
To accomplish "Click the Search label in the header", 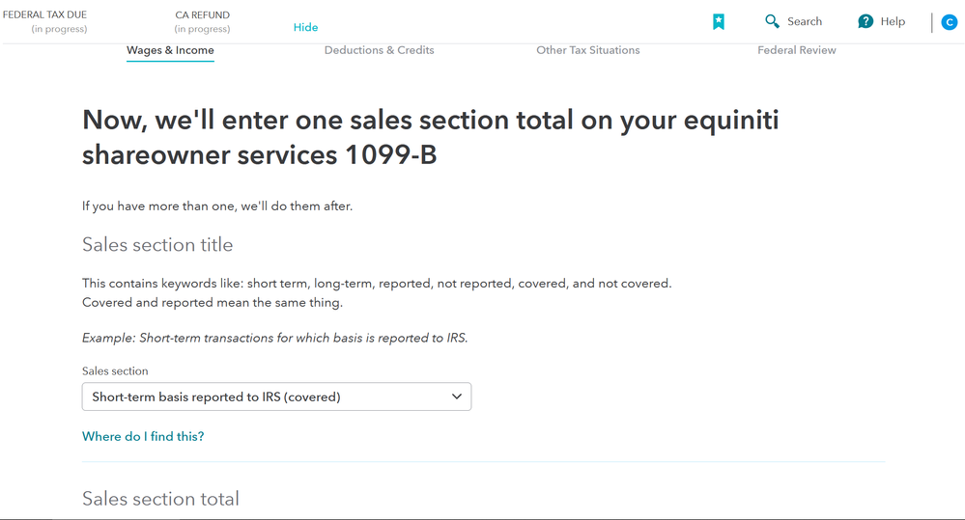I will point(805,21).
